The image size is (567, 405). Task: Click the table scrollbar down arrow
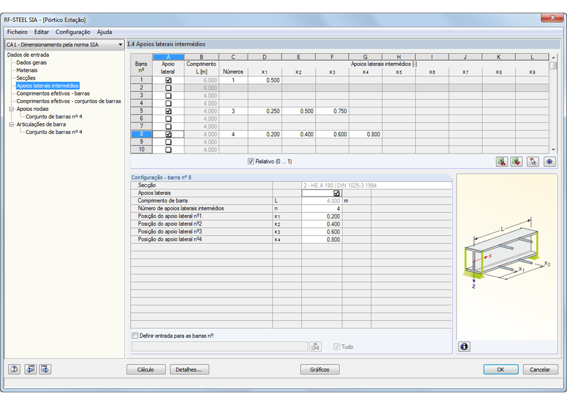[x=553, y=149]
